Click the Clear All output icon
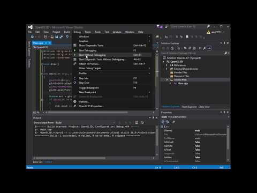This screenshot has width=257, height=193. coord(137,123)
